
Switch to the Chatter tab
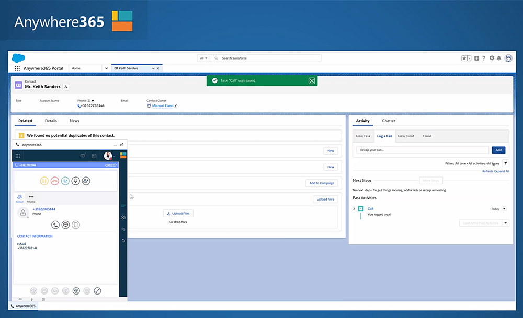389,121
